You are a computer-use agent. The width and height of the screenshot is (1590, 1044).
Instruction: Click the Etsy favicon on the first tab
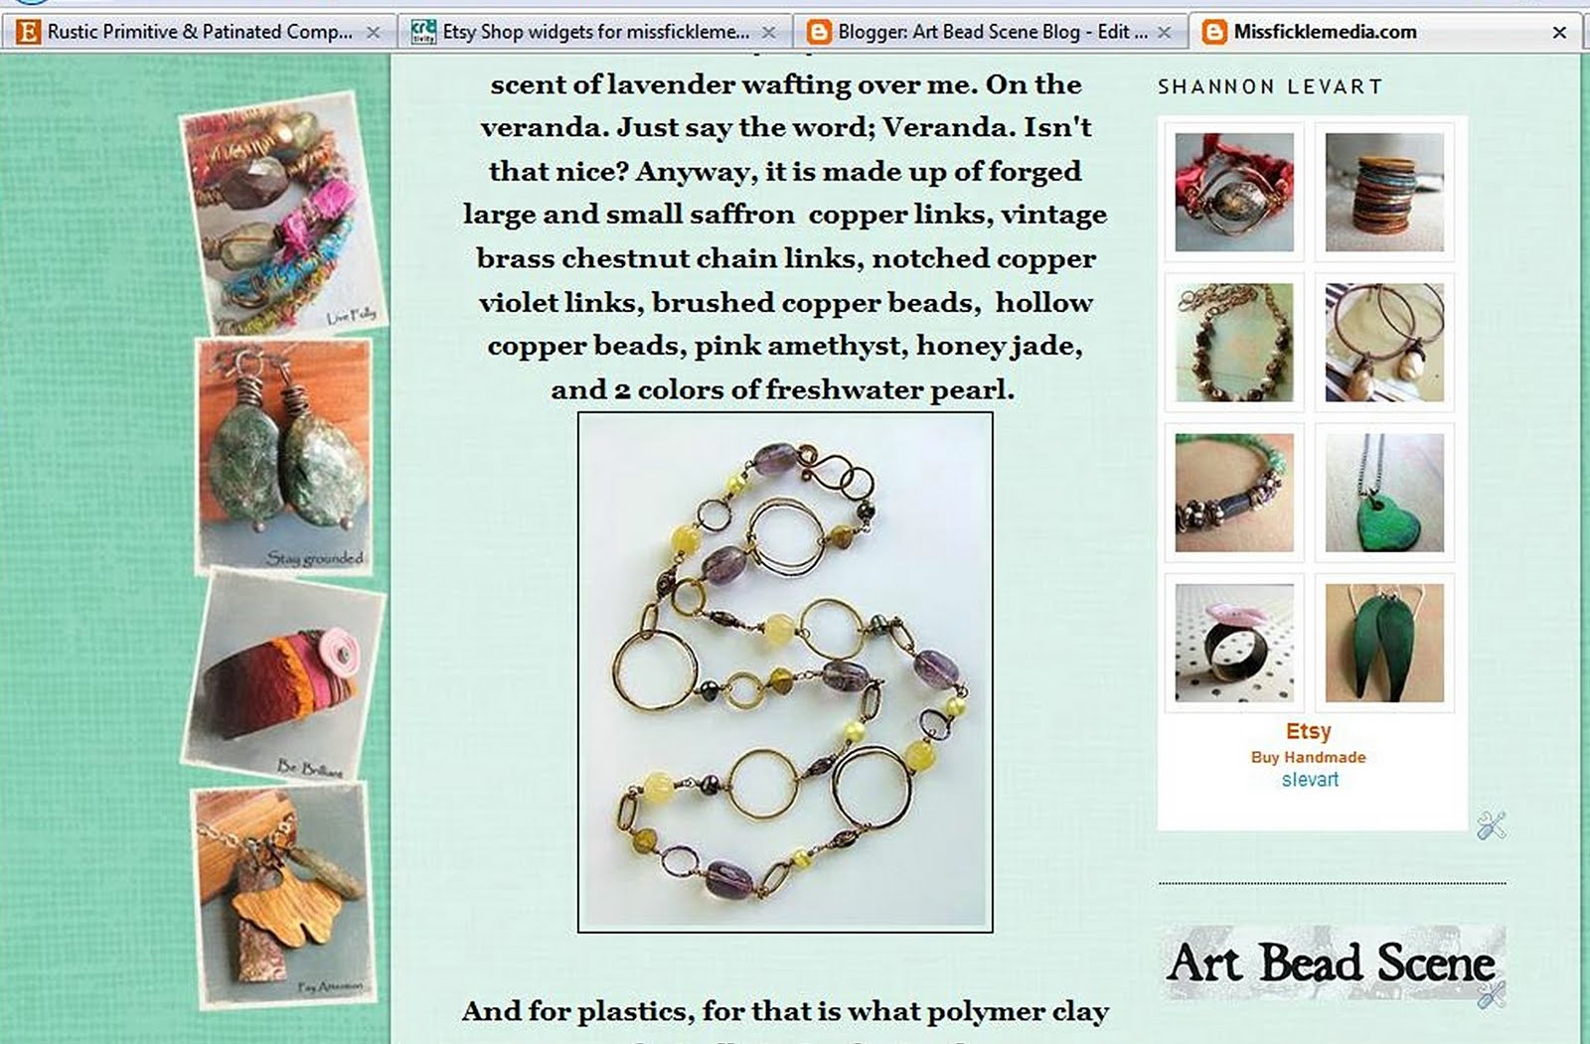(x=28, y=32)
